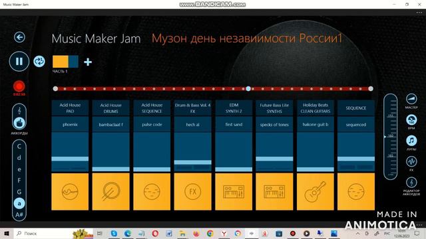This screenshot has height=239, width=426.
Task: Trigger the Future Bass Lite SYNTHS tile
Action: point(274,192)
